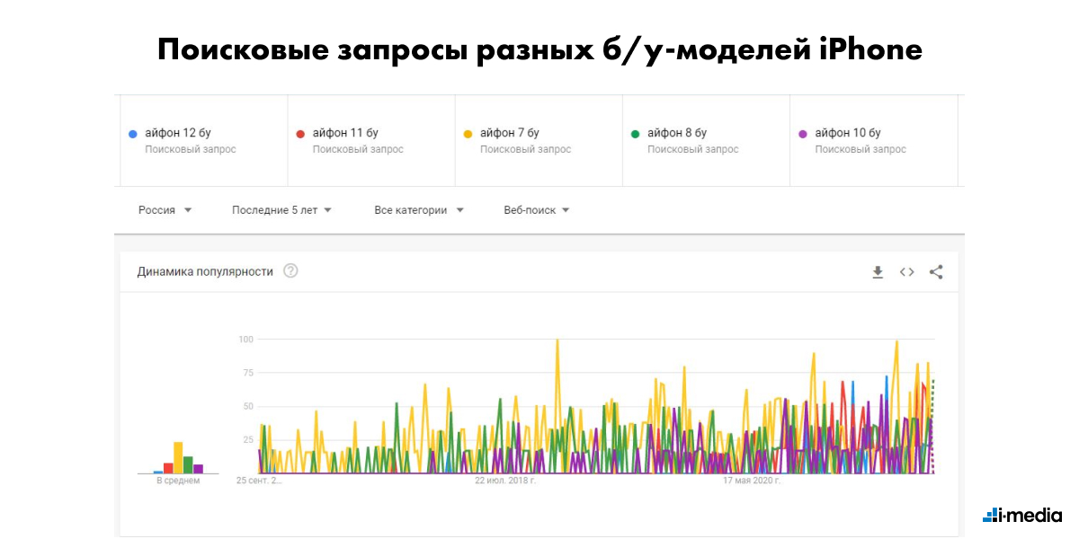The image size is (1079, 539).
Task: Expand the Последние 5 лет period dropdown
Action: (x=281, y=210)
